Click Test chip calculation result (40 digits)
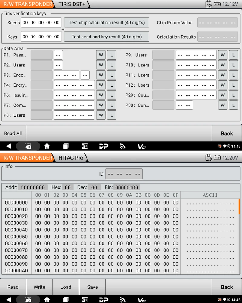 (x=107, y=23)
